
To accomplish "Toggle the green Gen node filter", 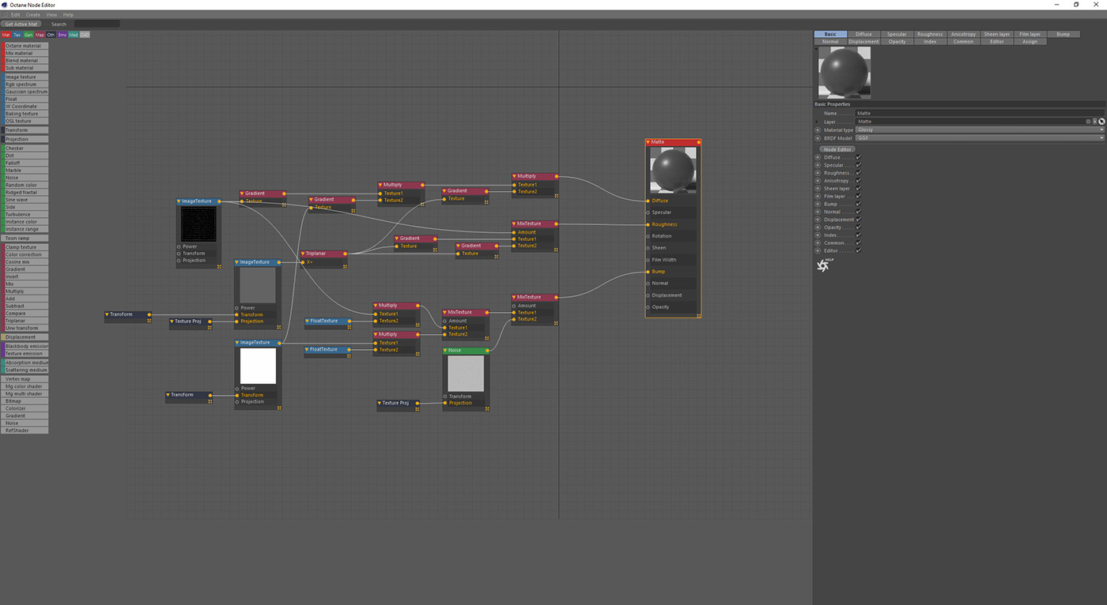I will 28,35.
